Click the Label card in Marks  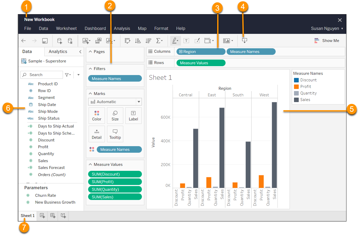[133, 116]
